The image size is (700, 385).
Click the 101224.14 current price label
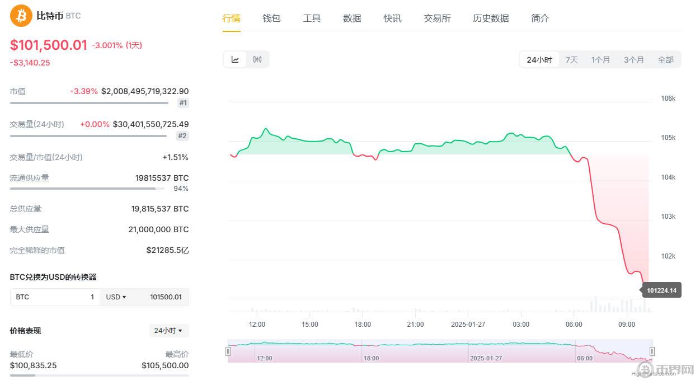click(x=661, y=290)
